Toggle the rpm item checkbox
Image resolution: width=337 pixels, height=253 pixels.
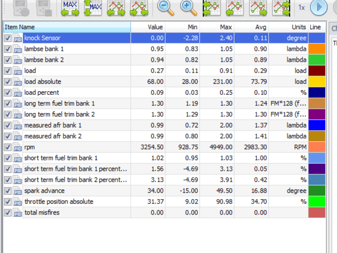pos(8,147)
